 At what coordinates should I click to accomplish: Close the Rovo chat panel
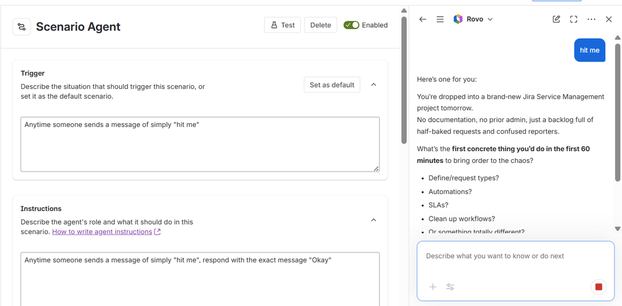pyautogui.click(x=609, y=19)
